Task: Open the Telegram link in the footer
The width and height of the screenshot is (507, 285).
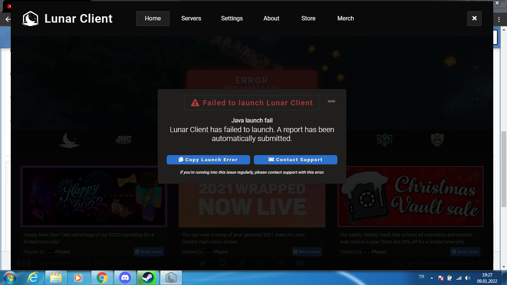Action: coord(280,263)
